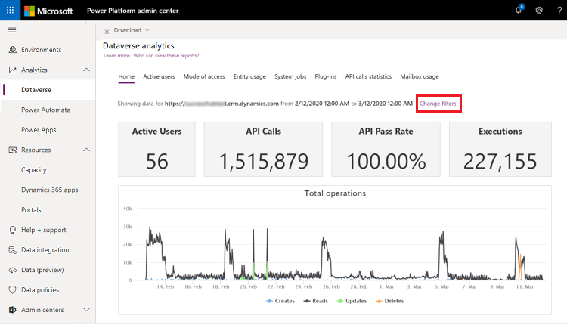Viewport: 567px width, 328px height.
Task: Toggle Updates series in chart legend
Action: pos(352,301)
